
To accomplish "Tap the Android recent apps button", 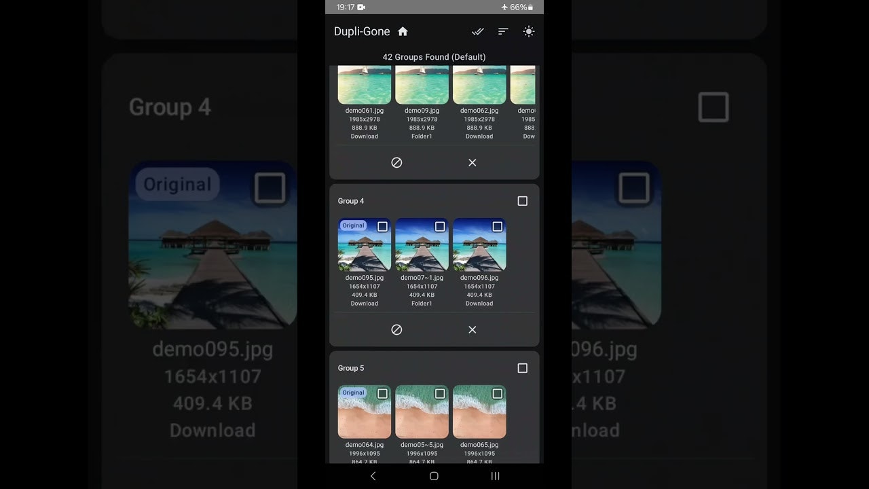I will 495,476.
